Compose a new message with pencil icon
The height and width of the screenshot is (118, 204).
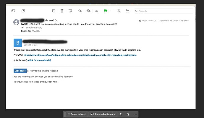(23, 11)
